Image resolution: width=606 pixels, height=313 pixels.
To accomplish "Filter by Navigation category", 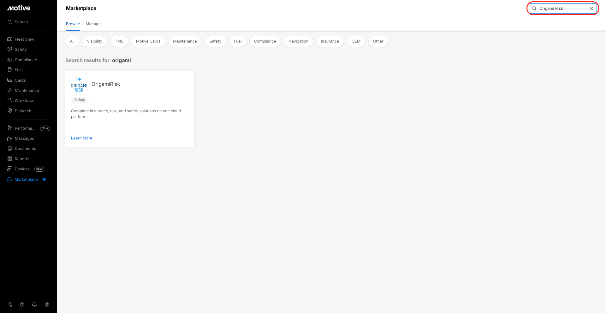I will pyautogui.click(x=299, y=41).
